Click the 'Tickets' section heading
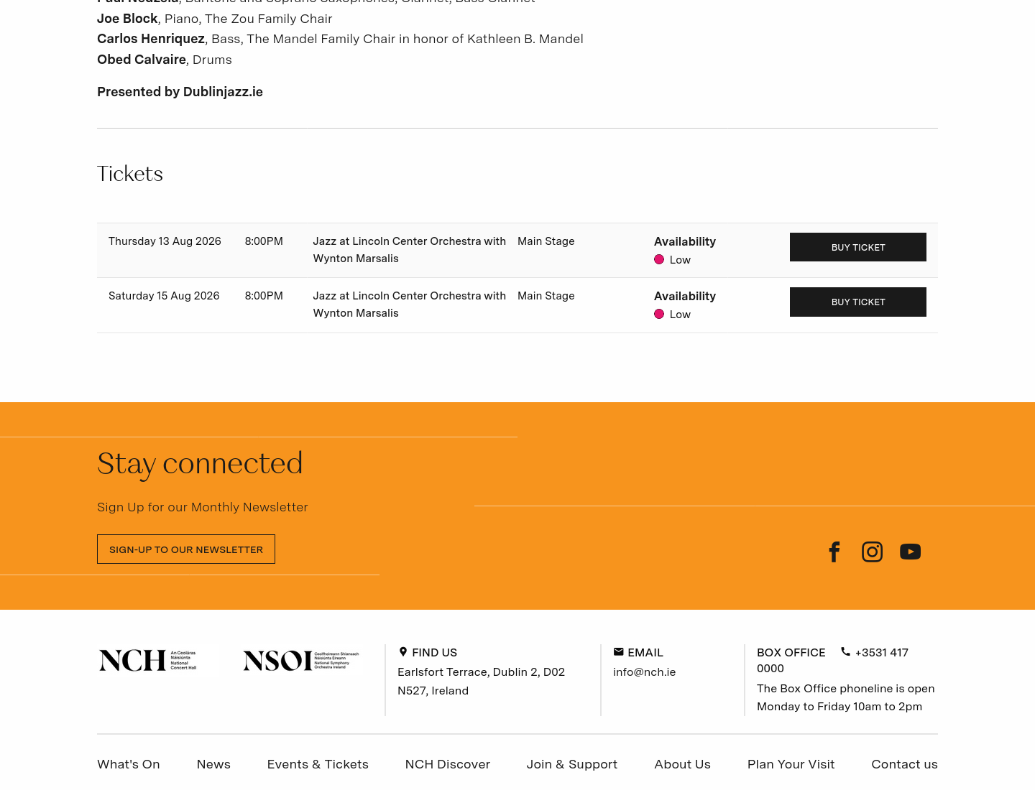1035x790 pixels. pyautogui.click(x=130, y=174)
